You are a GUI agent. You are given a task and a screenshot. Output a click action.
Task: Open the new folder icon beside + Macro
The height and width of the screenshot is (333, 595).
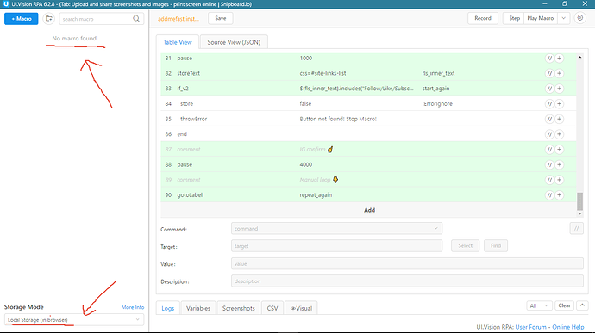(48, 19)
